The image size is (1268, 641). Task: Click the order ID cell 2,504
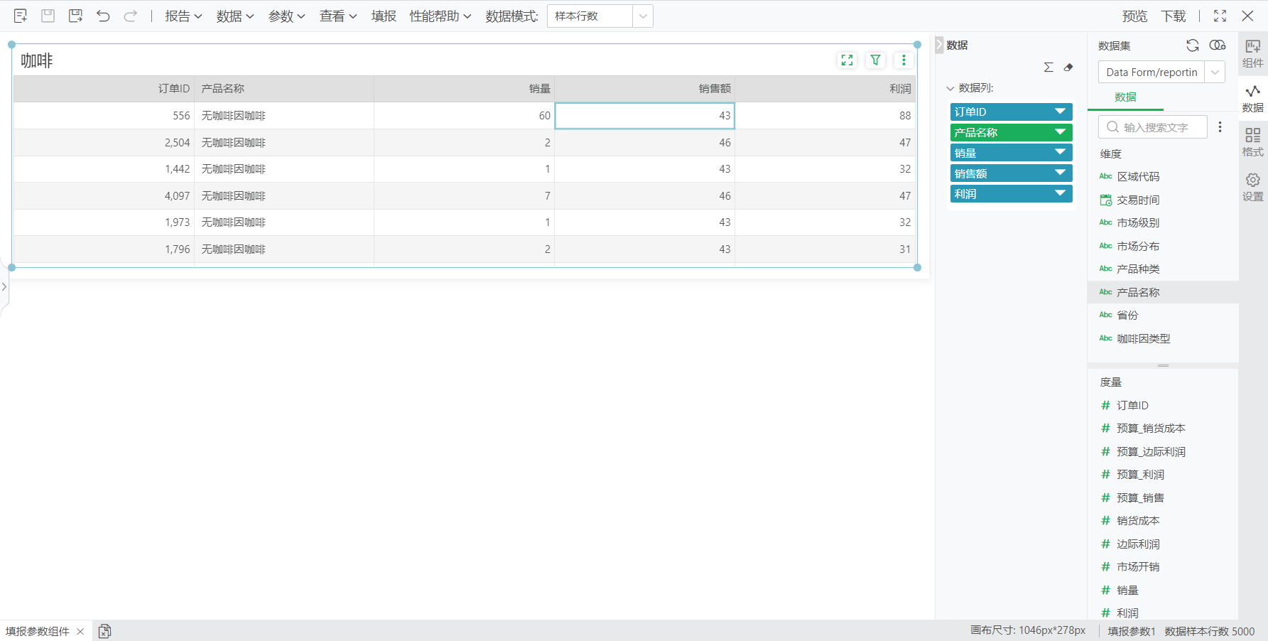(104, 142)
